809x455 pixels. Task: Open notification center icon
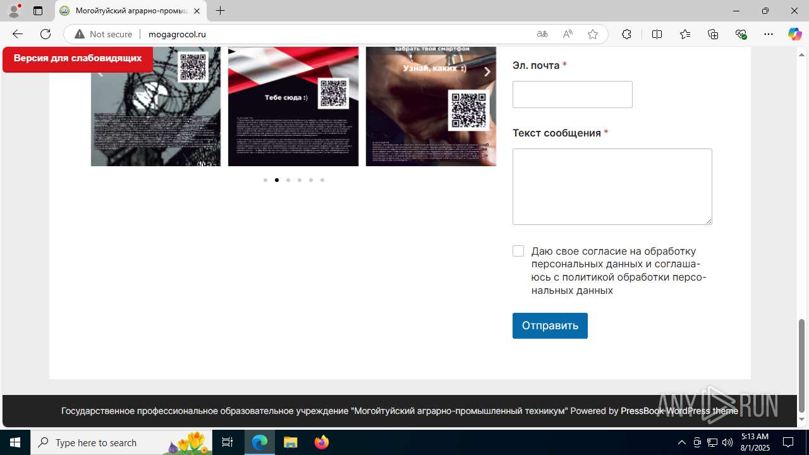788,442
